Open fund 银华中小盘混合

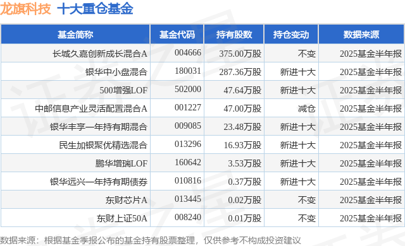coord(116,72)
